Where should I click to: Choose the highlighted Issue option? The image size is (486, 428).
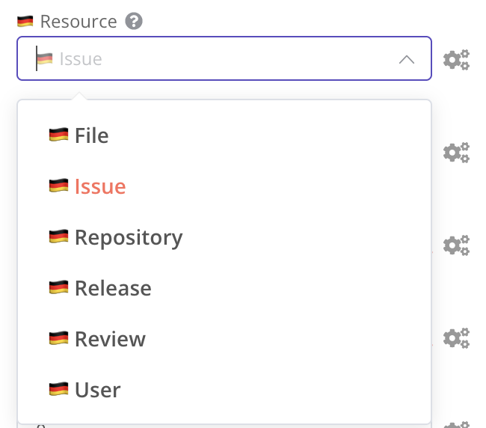click(99, 186)
